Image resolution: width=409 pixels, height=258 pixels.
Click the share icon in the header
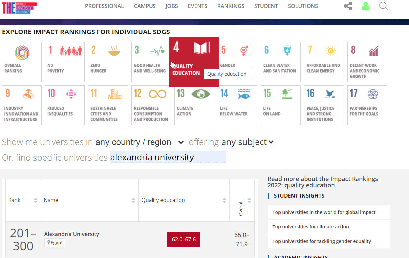[348, 6]
